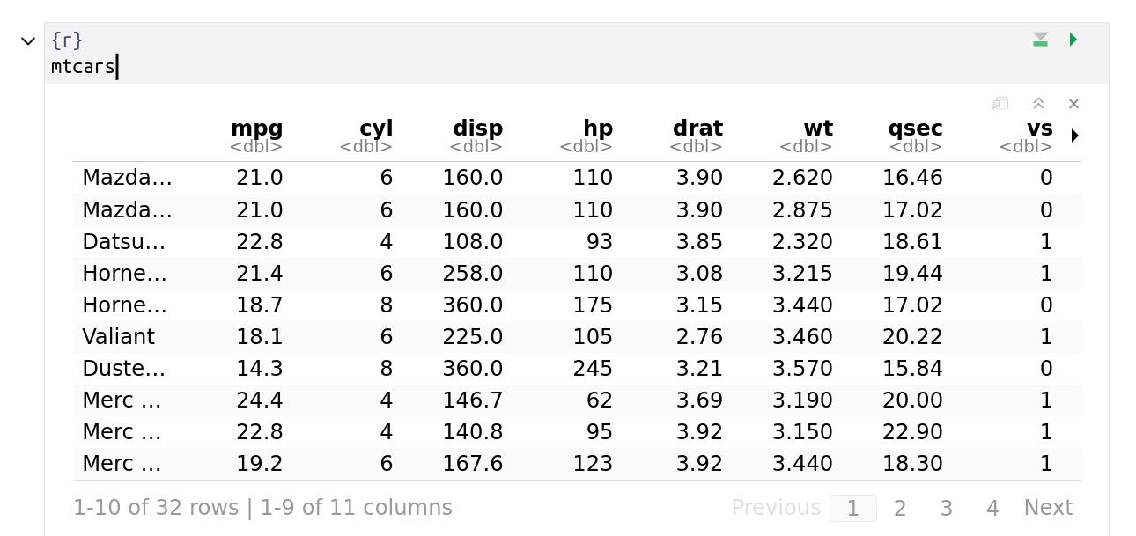This screenshot has height=536, width=1136.
Task: Click in the mtcars code line
Action: (83, 67)
